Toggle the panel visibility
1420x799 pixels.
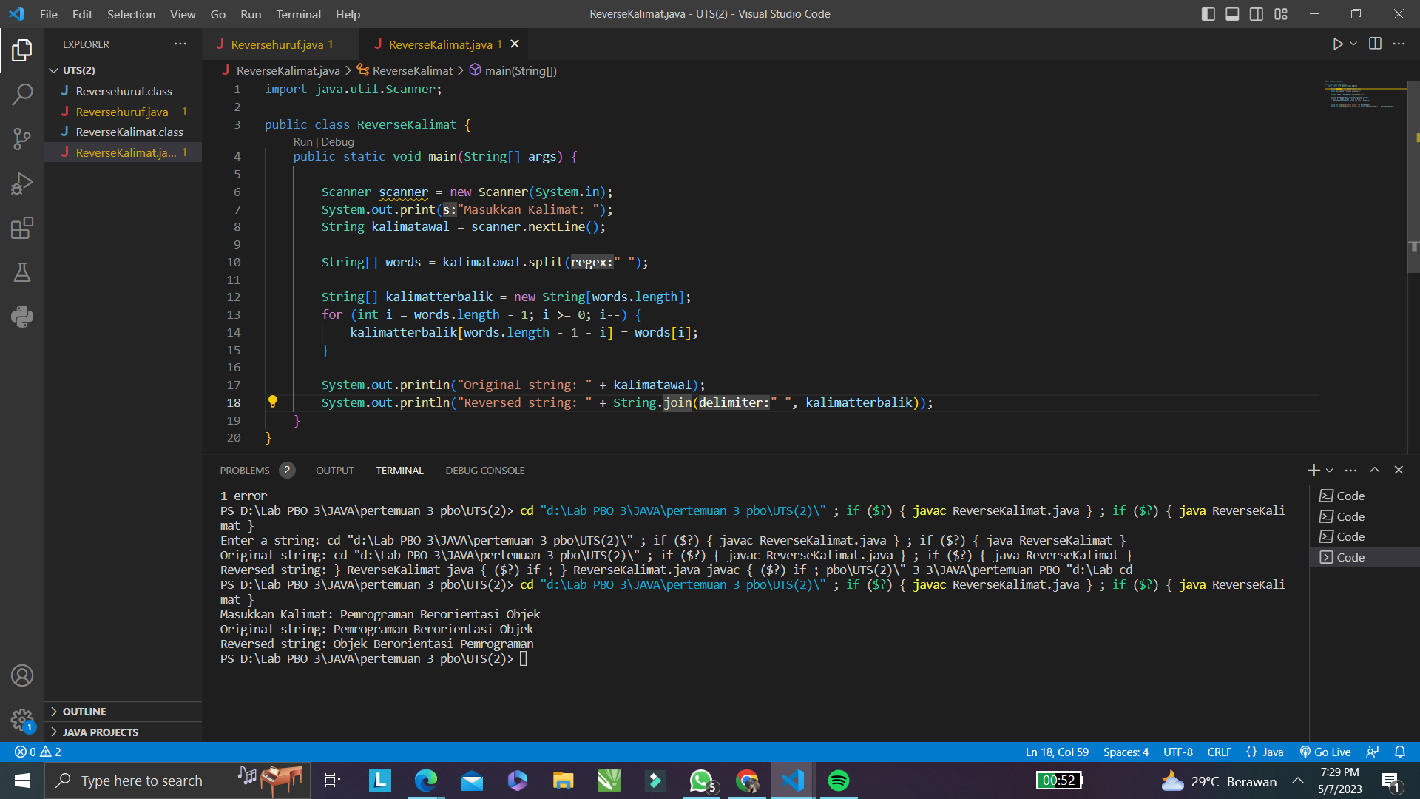pos(1231,13)
